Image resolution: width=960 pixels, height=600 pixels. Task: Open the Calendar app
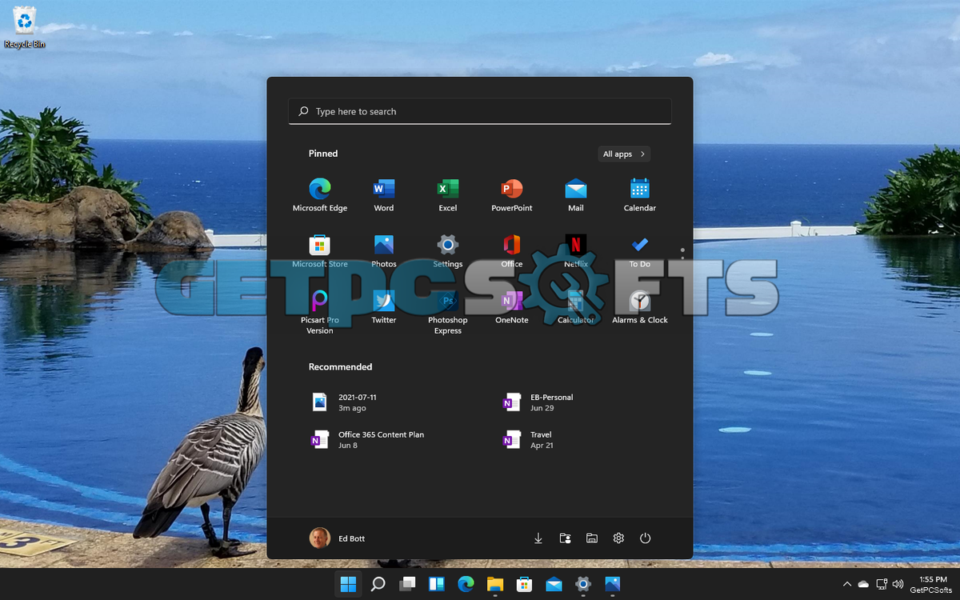tap(640, 195)
